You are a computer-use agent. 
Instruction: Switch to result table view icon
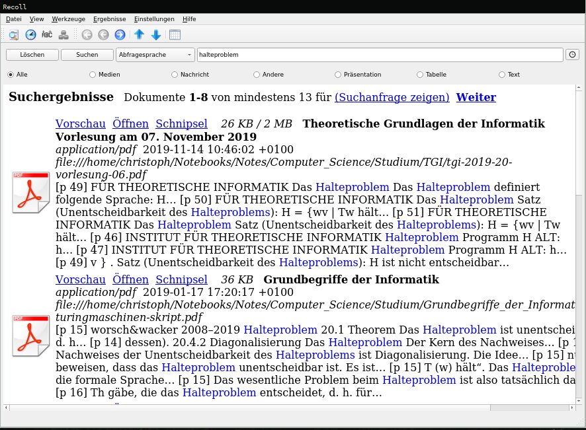175,34
